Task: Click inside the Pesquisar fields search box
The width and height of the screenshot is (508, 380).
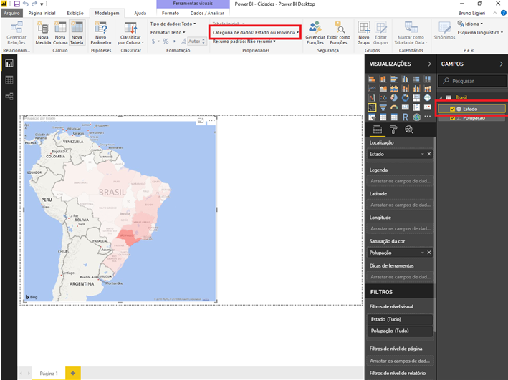Action: 472,81
